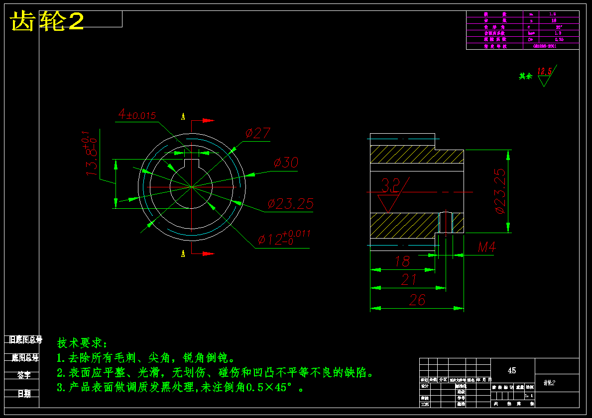Click the 4±0.015 keyway width dimension
This screenshot has height=418, width=592.
pyautogui.click(x=137, y=114)
